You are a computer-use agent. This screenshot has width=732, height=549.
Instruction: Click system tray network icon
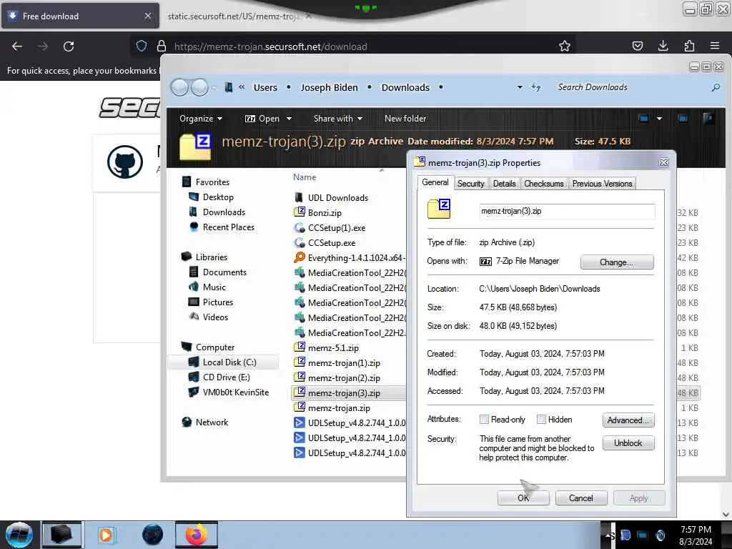(643, 535)
